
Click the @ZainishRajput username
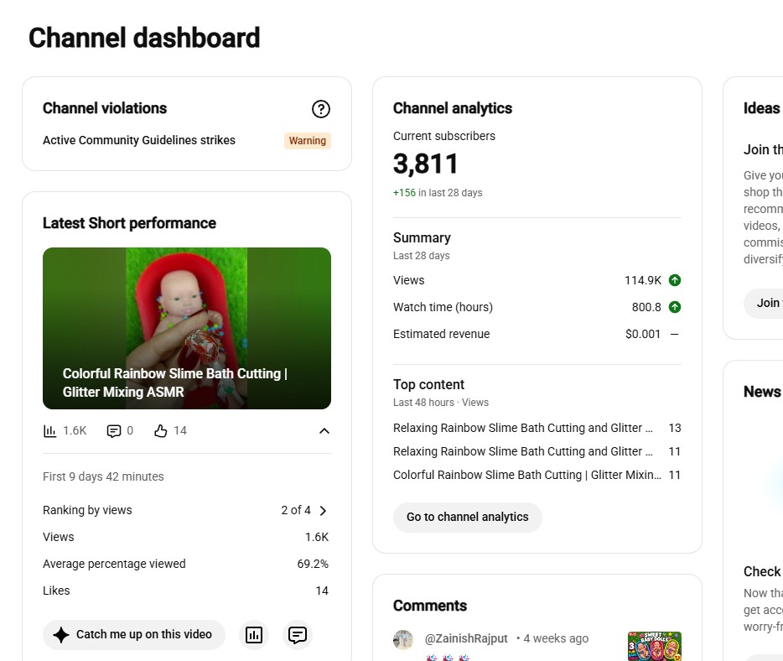[x=466, y=638]
